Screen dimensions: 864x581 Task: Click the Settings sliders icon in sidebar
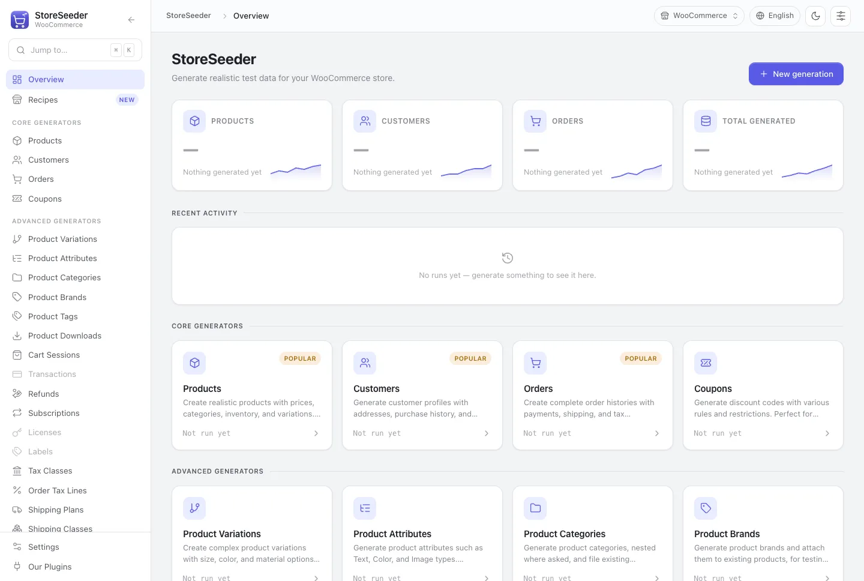click(x=17, y=547)
